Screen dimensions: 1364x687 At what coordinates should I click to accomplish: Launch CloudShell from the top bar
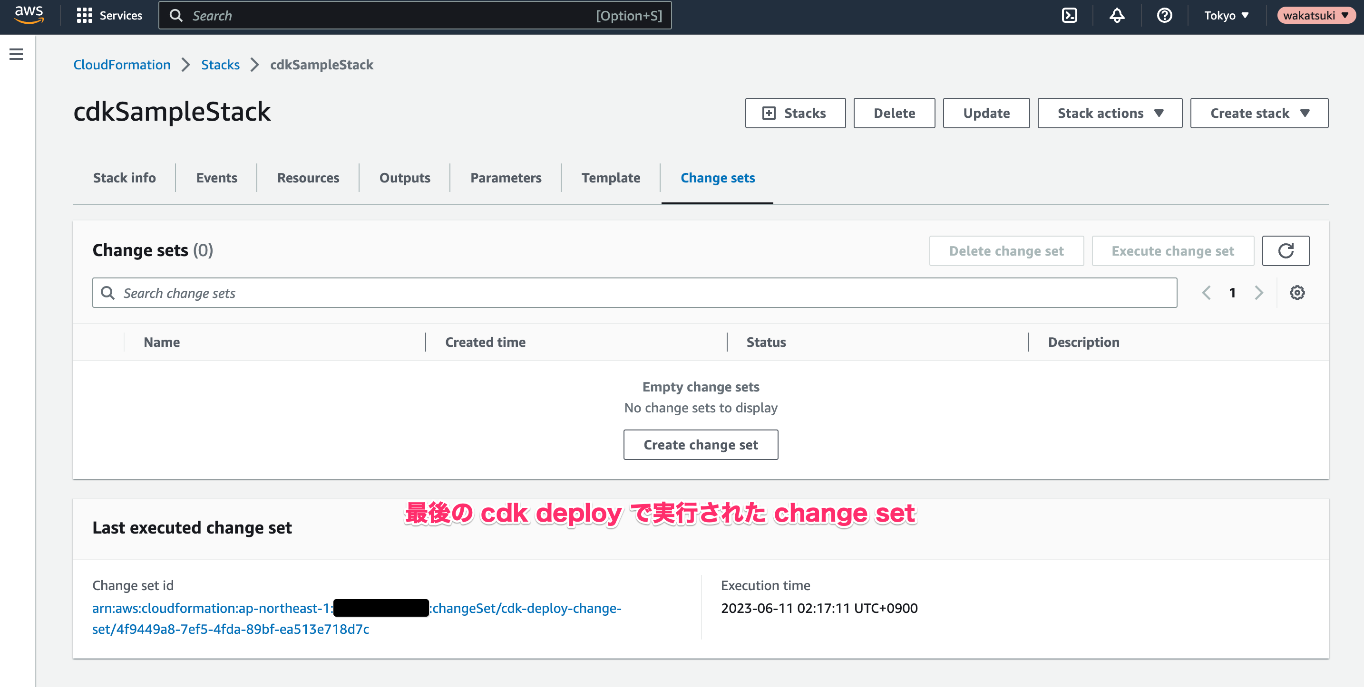[1069, 15]
